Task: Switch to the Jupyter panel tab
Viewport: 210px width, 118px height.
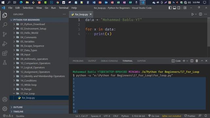Action: tap(141, 61)
